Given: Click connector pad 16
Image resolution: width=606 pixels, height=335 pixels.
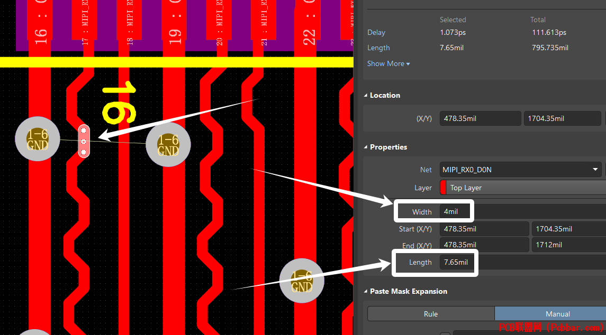Looking at the screenshot, I should point(39,20).
